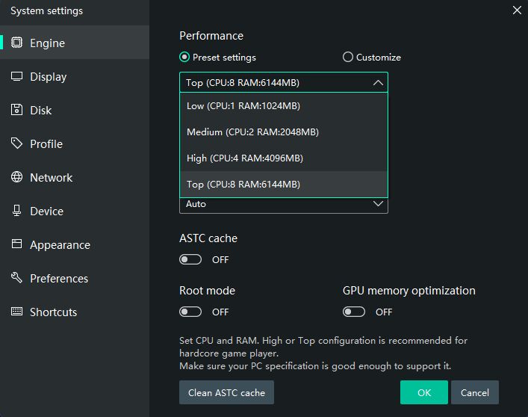Click the Profile tag icon
Image resolution: width=528 pixels, height=417 pixels.
pyautogui.click(x=16, y=143)
